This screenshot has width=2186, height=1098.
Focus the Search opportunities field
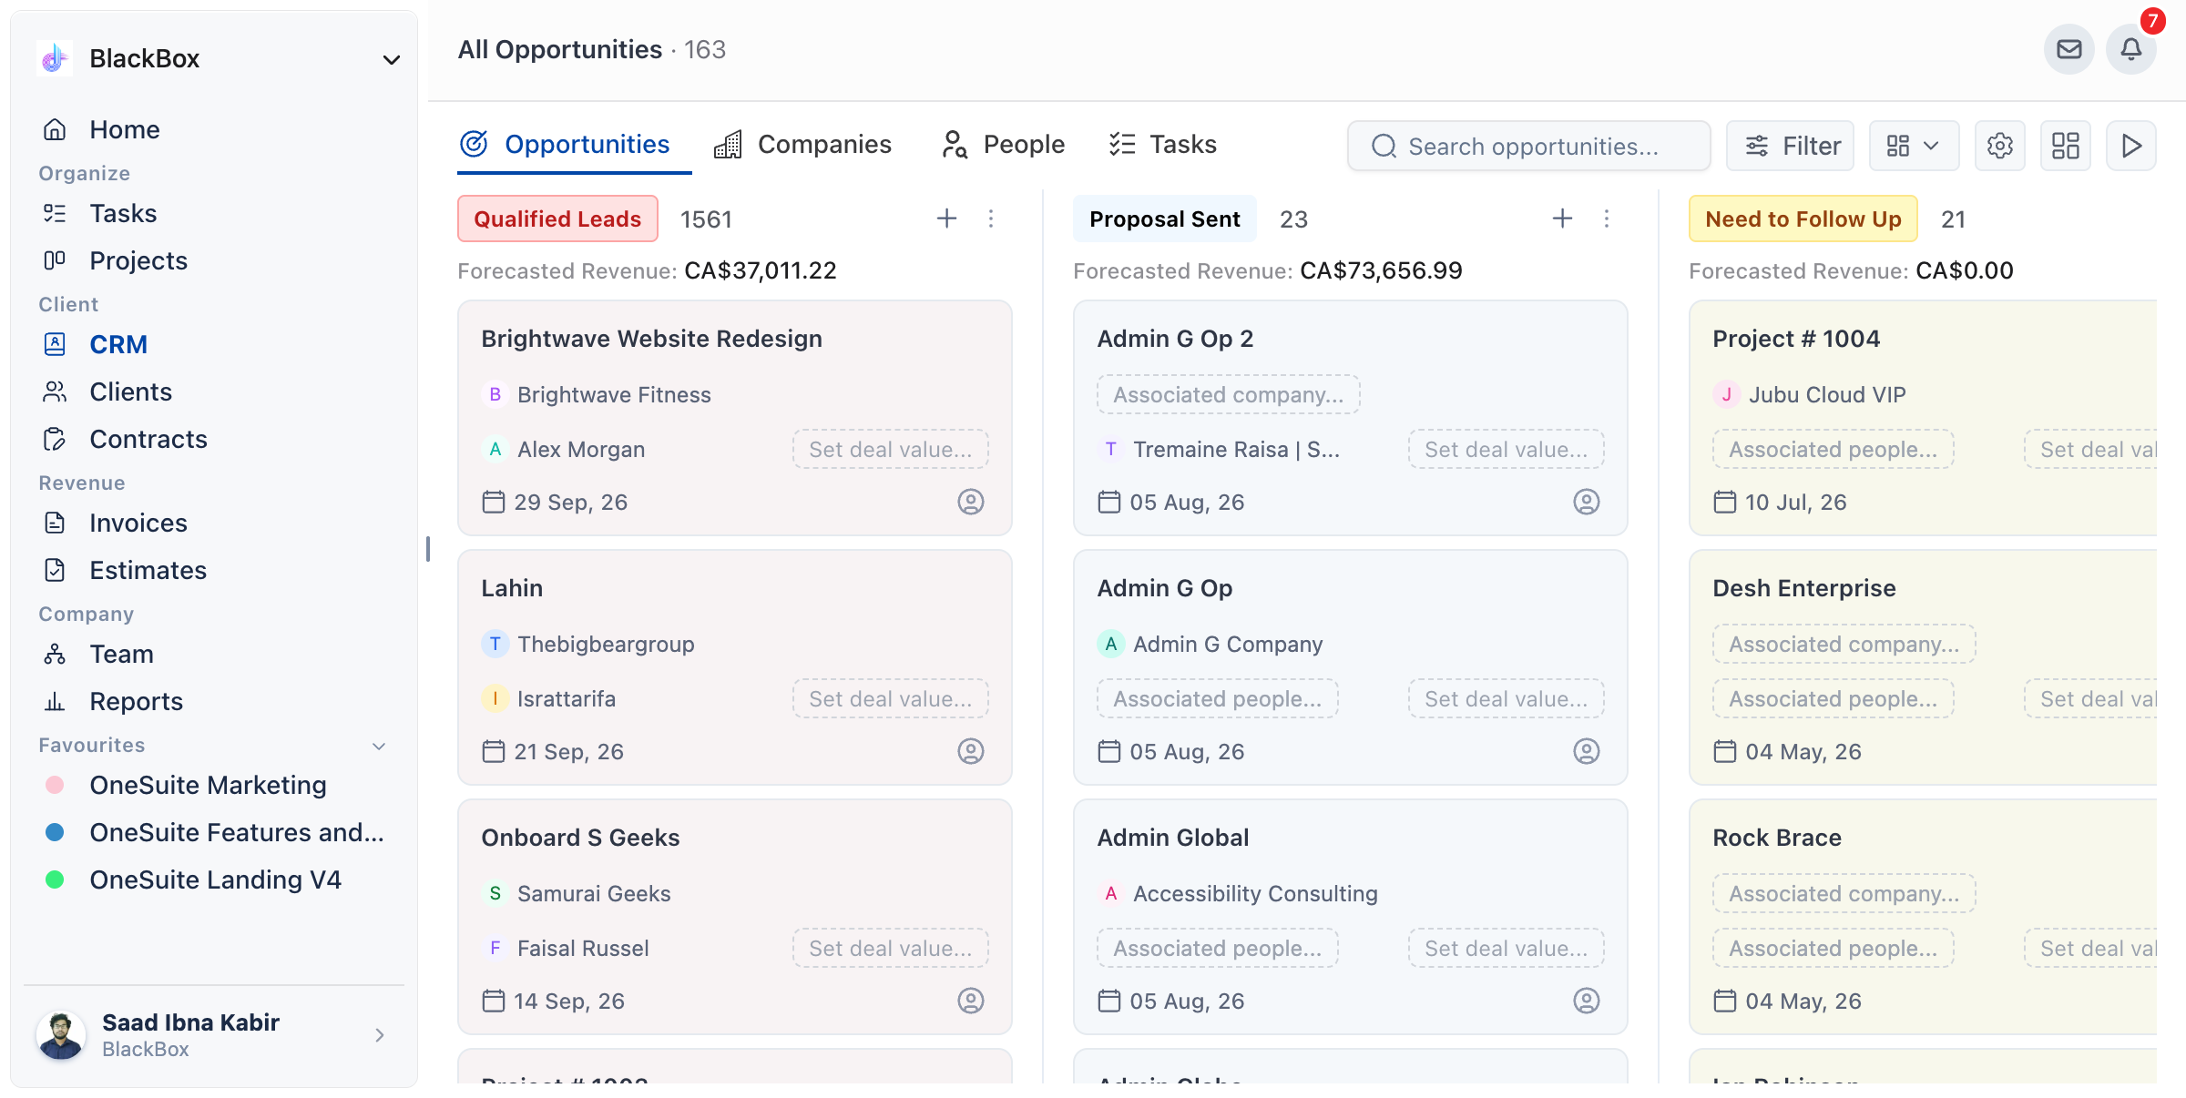[1528, 146]
